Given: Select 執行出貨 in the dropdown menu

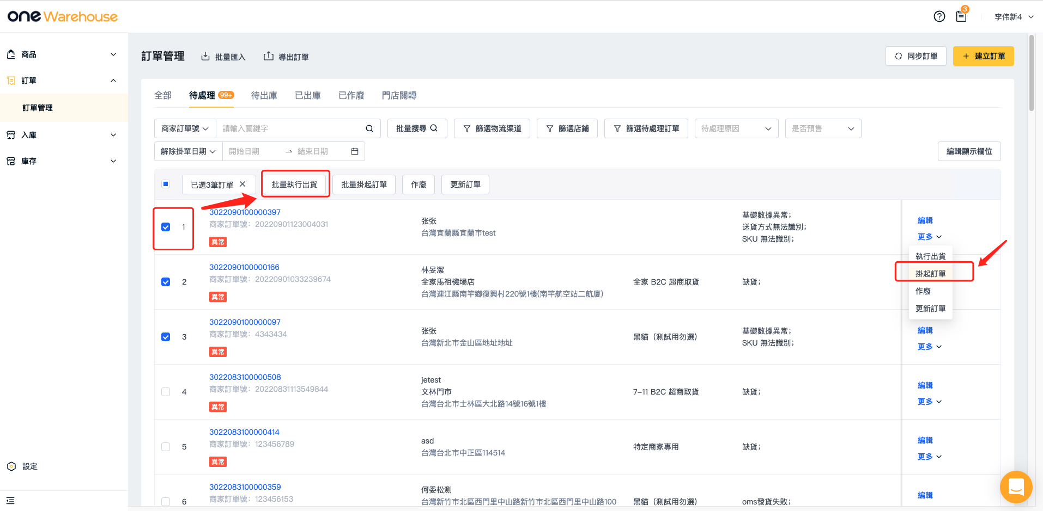Looking at the screenshot, I should coord(931,256).
